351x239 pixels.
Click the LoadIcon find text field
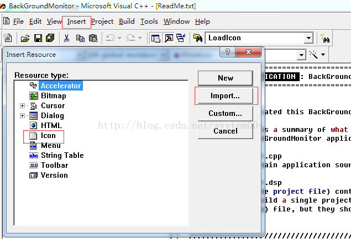click(x=255, y=38)
